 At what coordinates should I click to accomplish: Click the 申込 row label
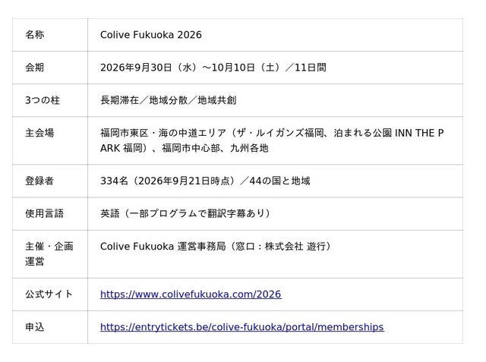(35, 327)
